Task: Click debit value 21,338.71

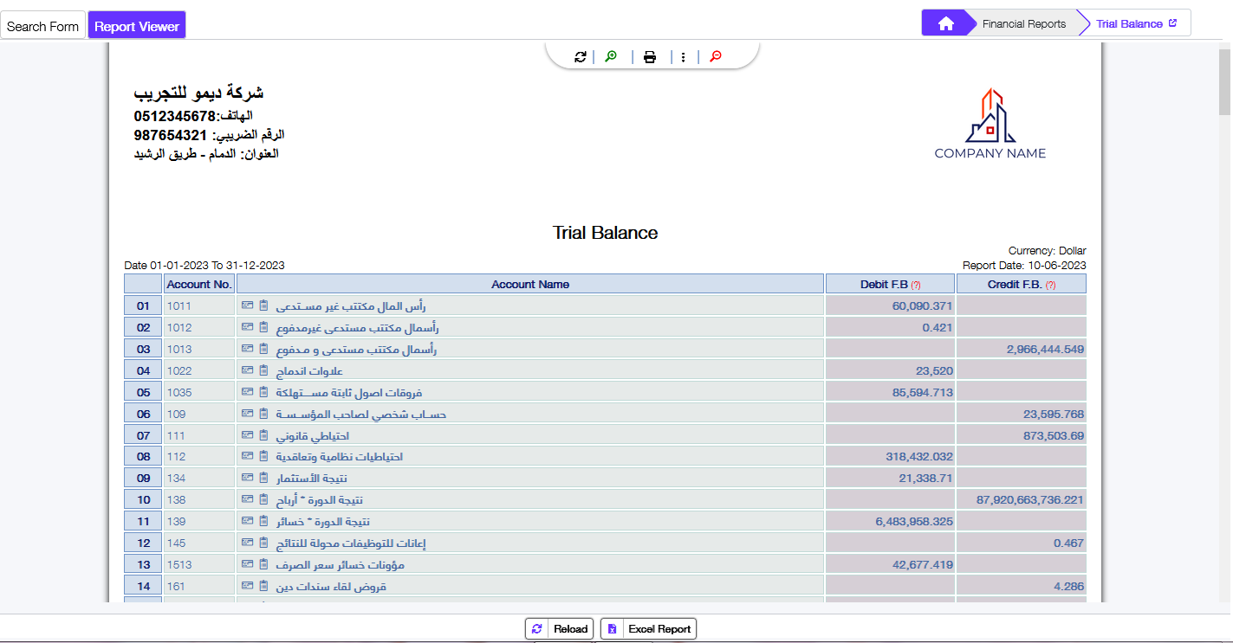Action: 925,478
